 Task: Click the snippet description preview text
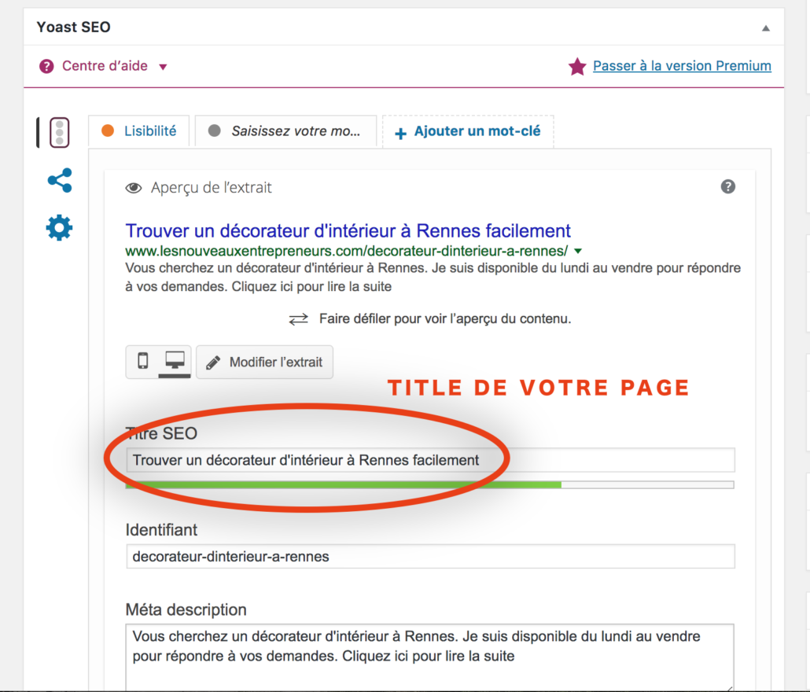click(433, 278)
